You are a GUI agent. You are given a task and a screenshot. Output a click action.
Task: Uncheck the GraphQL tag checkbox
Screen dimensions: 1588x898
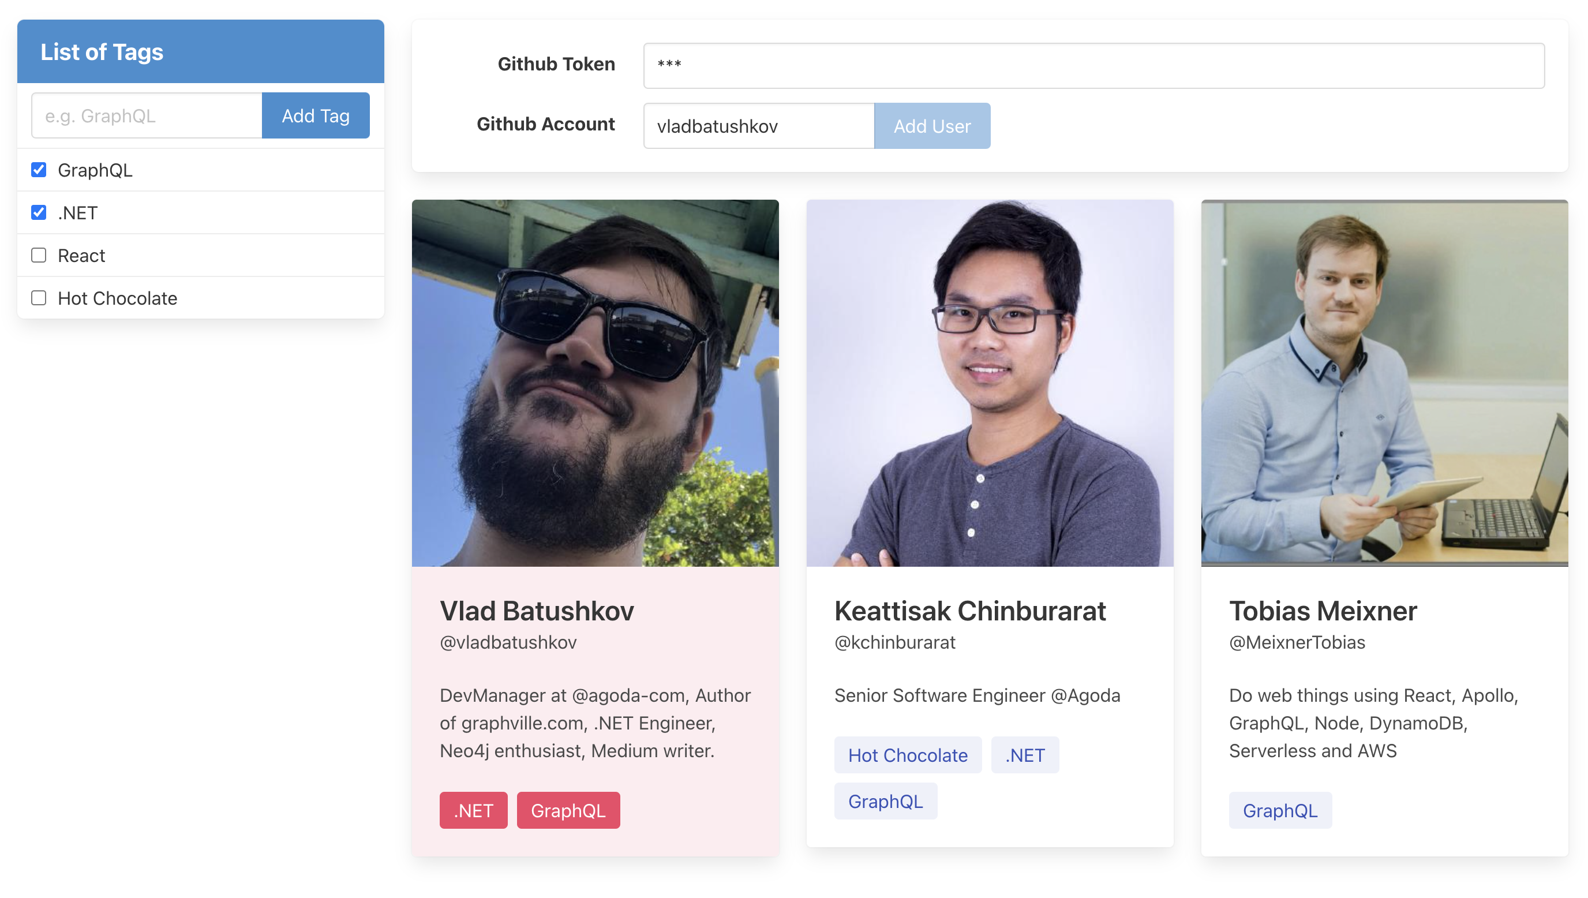39,170
